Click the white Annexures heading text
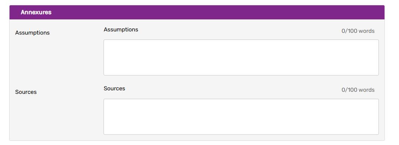 [x=36, y=12]
